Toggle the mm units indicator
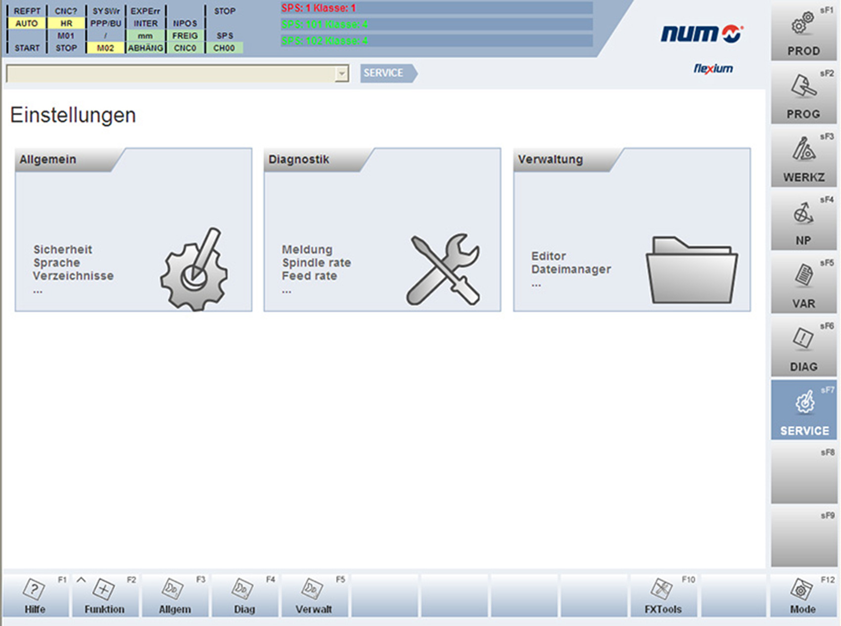This screenshot has height=626, width=841. [145, 35]
